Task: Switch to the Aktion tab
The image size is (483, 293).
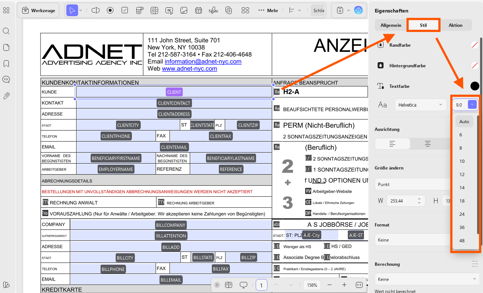Action: point(455,25)
